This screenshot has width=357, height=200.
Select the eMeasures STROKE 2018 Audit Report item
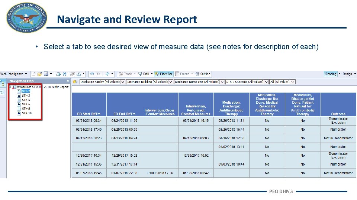tap(43, 87)
